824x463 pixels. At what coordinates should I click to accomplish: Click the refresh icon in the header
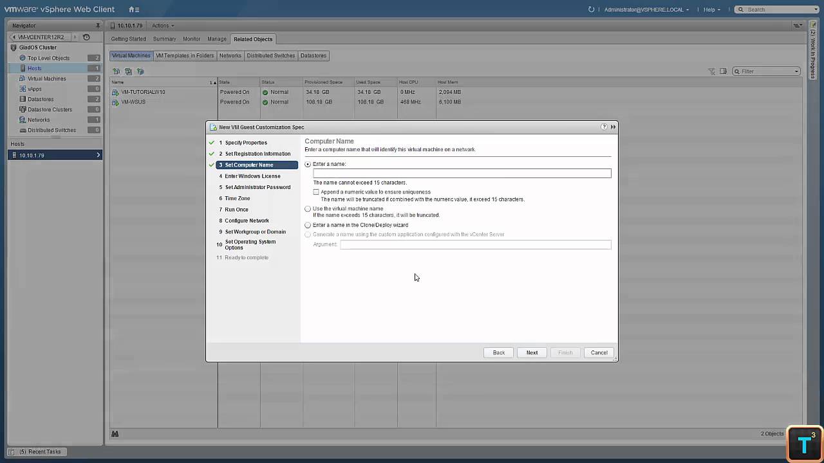592,10
